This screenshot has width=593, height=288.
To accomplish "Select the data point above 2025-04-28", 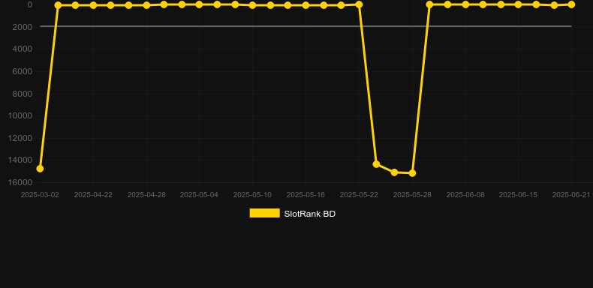I will coord(146,5).
